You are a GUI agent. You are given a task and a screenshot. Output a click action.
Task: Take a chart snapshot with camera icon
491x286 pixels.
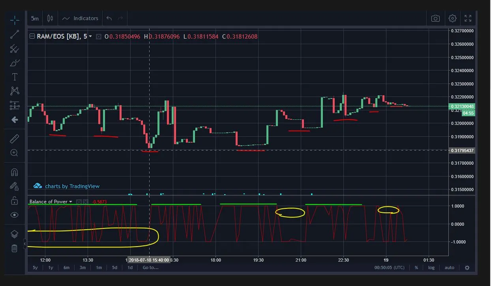pyautogui.click(x=435, y=18)
